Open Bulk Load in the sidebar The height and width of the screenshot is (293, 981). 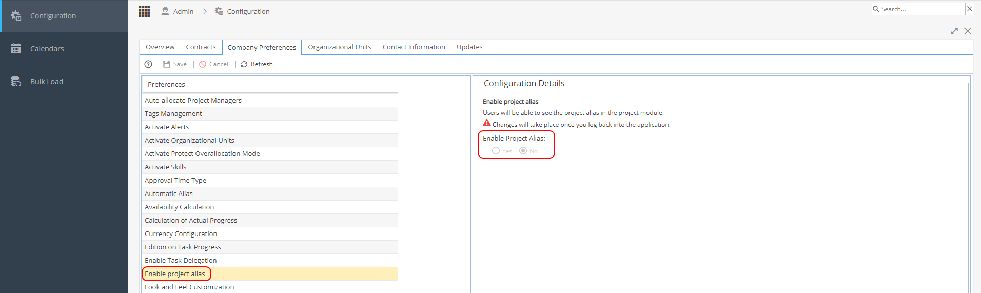point(64,82)
